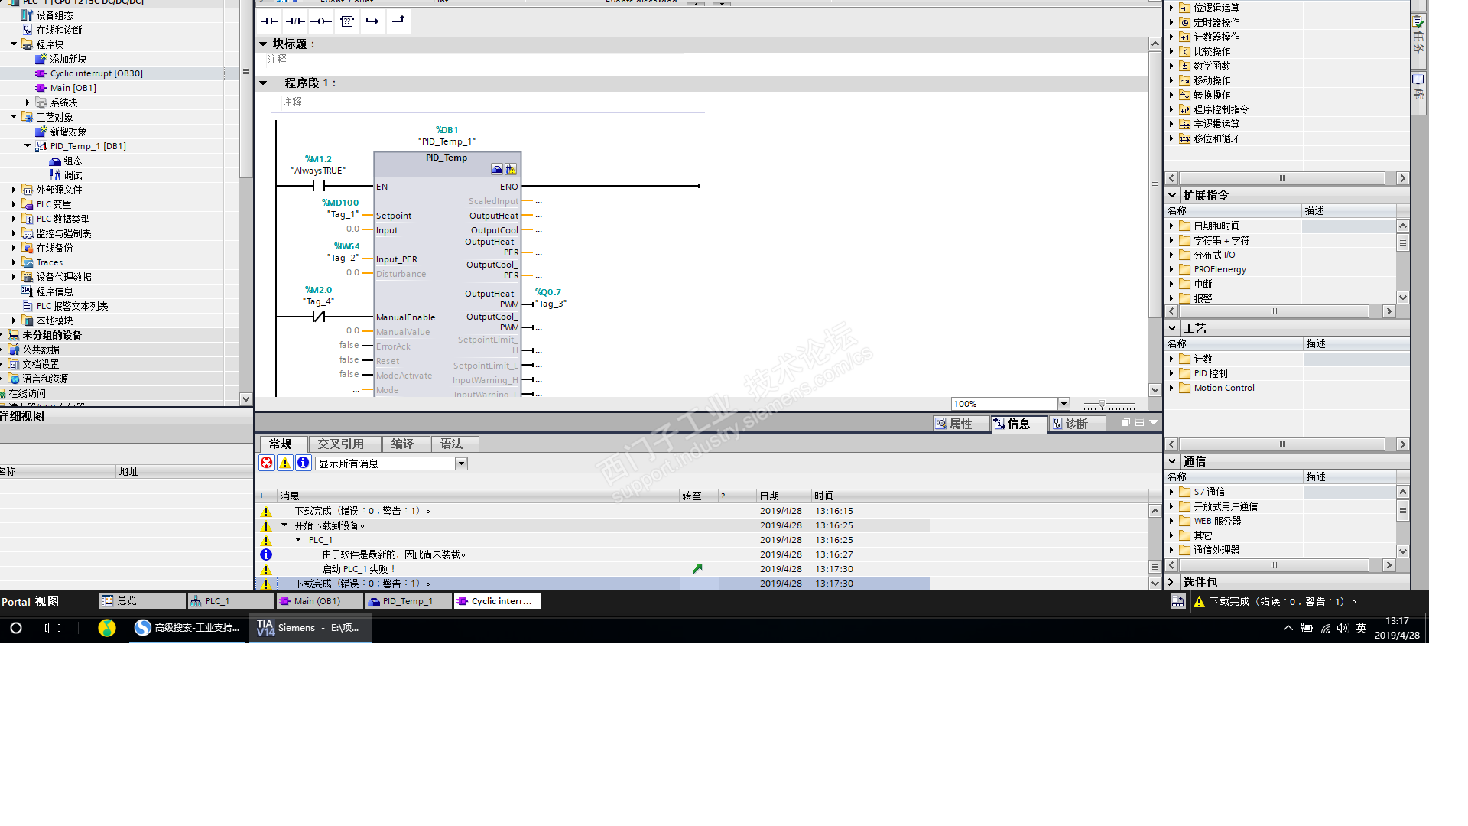Open Main [OB1] in project tree
The image size is (1468, 826).
pos(73,88)
